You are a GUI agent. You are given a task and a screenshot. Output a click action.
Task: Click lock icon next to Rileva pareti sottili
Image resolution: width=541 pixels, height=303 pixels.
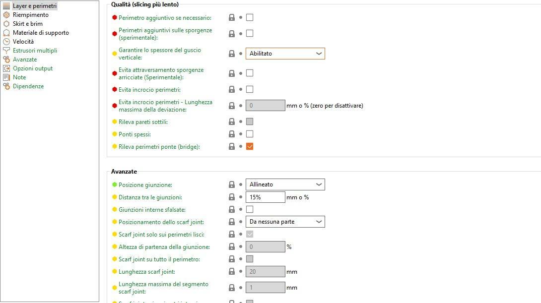(x=232, y=121)
